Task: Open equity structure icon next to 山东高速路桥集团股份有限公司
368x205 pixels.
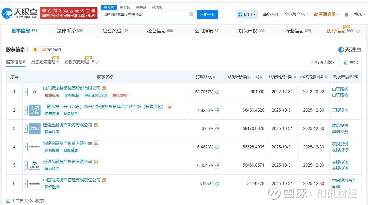Action: (x=104, y=88)
